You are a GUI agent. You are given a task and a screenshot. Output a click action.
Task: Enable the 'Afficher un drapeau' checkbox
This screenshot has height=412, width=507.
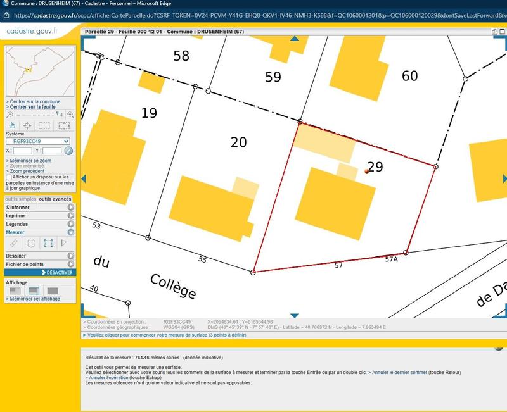click(x=9, y=178)
